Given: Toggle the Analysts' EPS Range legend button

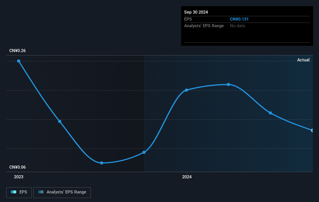Looking at the screenshot, I should point(62,192).
